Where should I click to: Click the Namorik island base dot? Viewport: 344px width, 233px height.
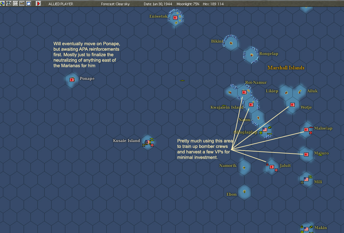(x=244, y=168)
